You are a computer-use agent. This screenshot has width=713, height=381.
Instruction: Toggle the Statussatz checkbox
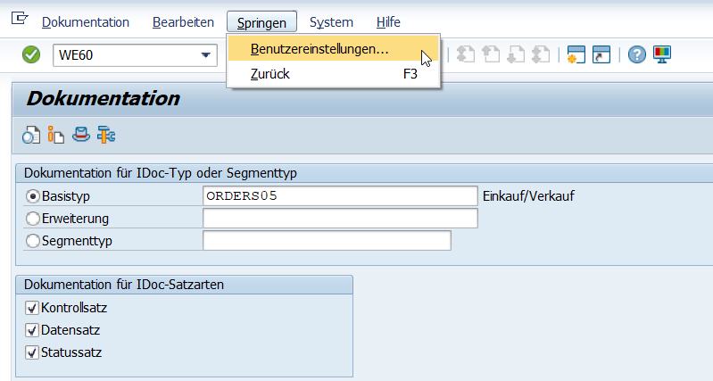[x=32, y=352]
